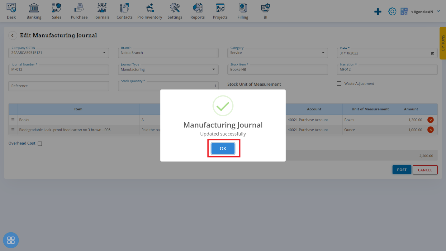Click the Amount column header

point(411,109)
